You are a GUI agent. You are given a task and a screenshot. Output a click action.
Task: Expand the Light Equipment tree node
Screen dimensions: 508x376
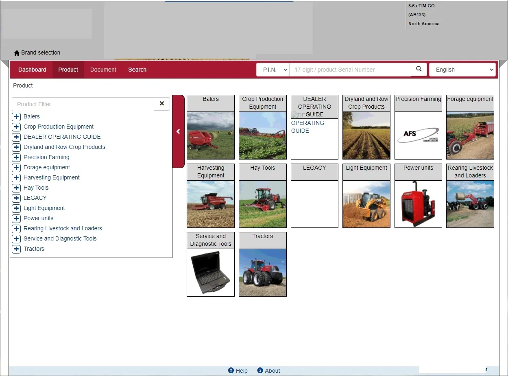click(x=16, y=208)
